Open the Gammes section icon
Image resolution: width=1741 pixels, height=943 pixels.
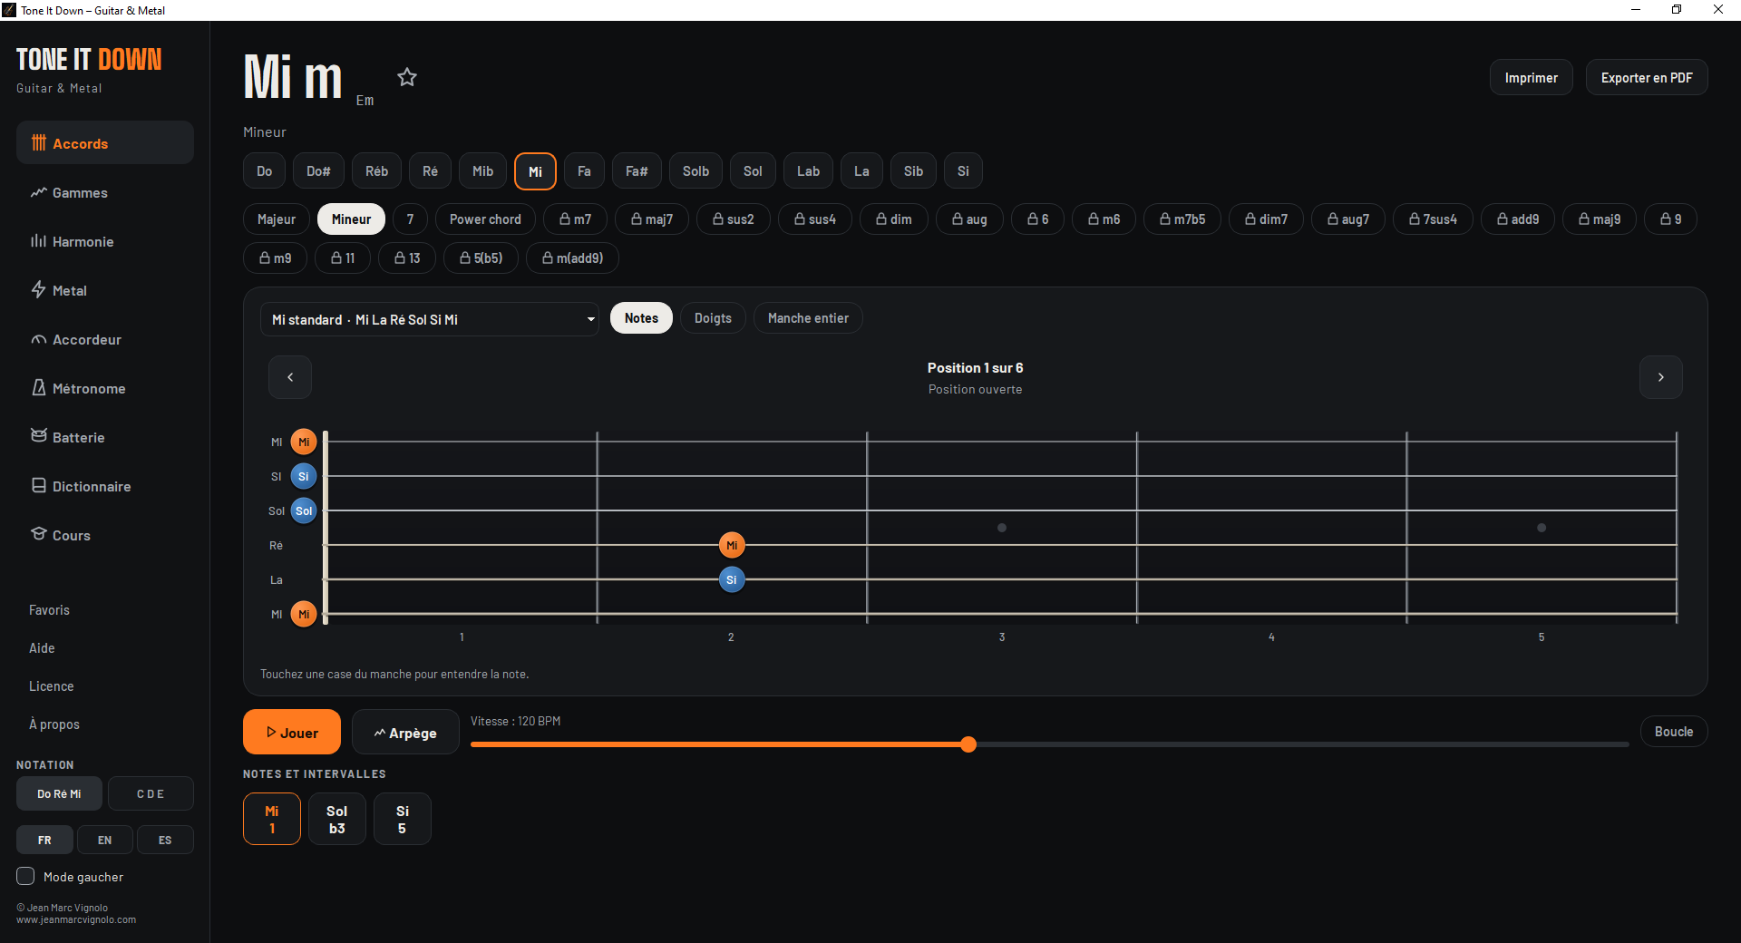[x=39, y=192]
